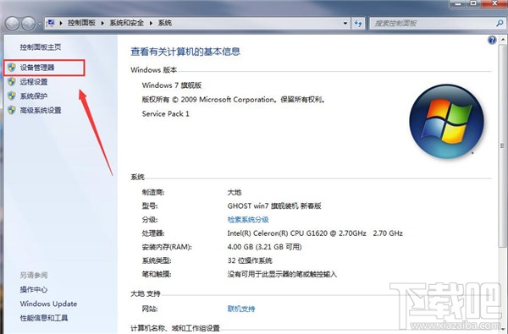Click scrollbar up arrow at top right
Viewport: 508px width, 334px height.
[503, 40]
